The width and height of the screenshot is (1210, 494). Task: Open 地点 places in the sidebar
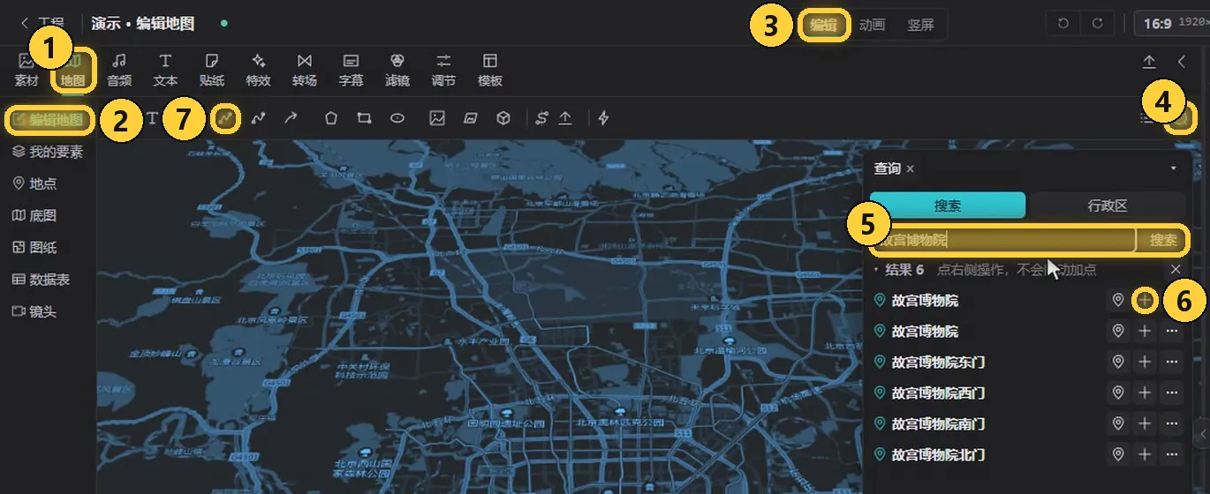34,183
